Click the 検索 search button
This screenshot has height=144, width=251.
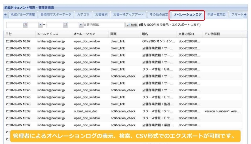click(132, 25)
